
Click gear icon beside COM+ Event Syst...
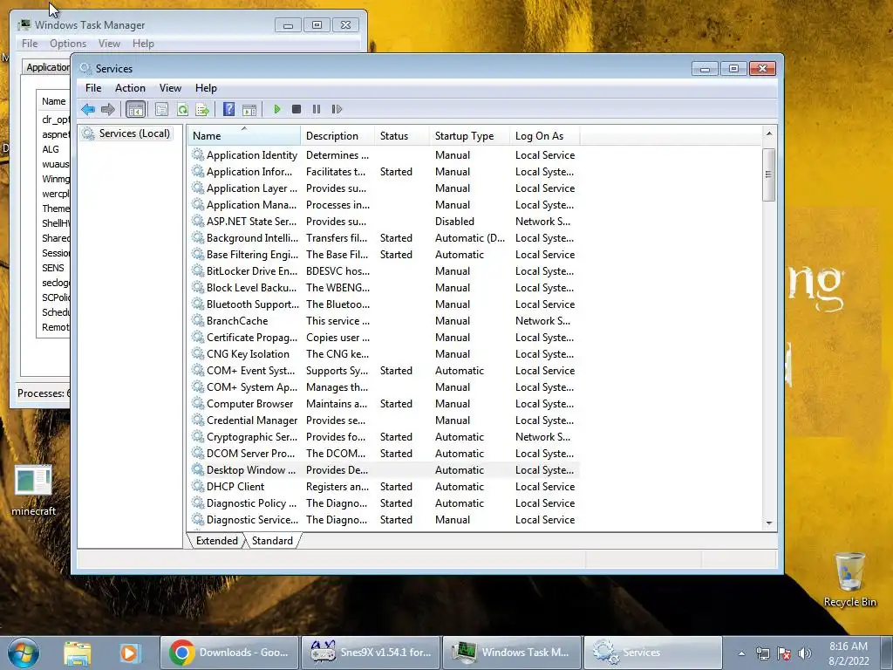click(x=198, y=370)
